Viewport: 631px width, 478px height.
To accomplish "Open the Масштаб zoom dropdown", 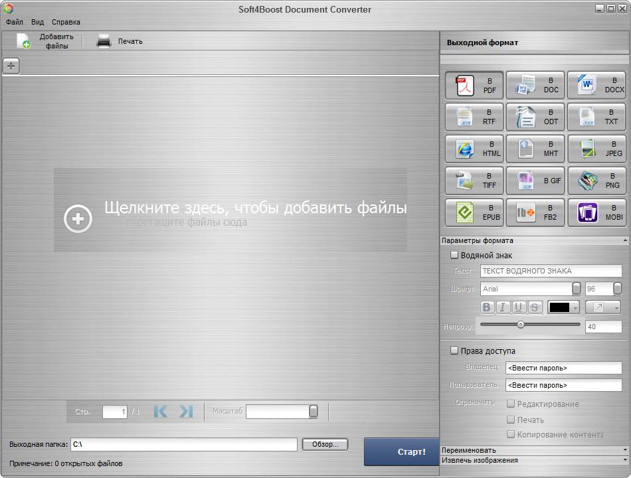I will pos(313,411).
